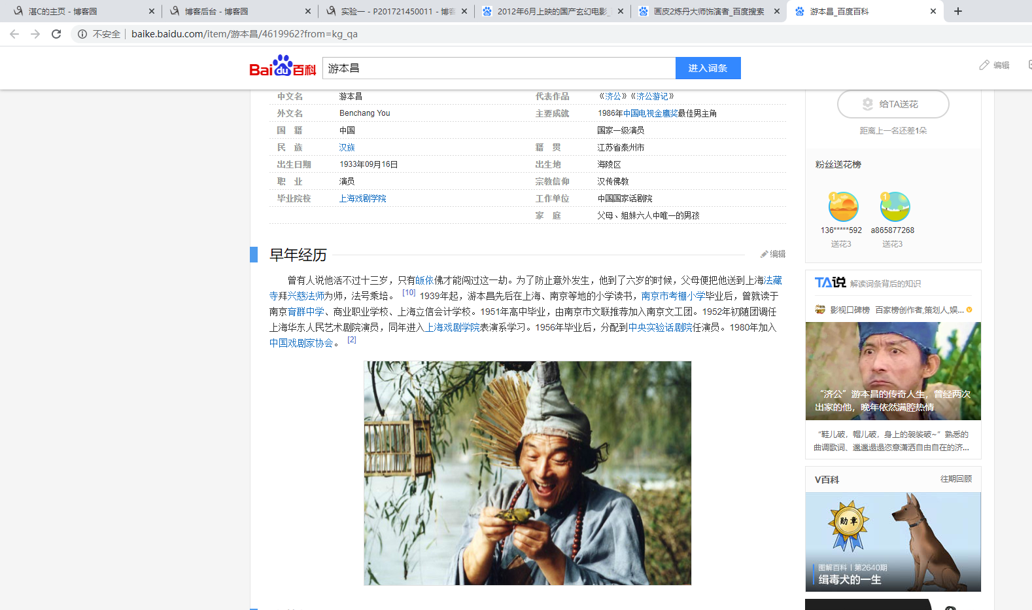Close the 实验一 - P201721450011 tab
1032x610 pixels.
click(464, 11)
